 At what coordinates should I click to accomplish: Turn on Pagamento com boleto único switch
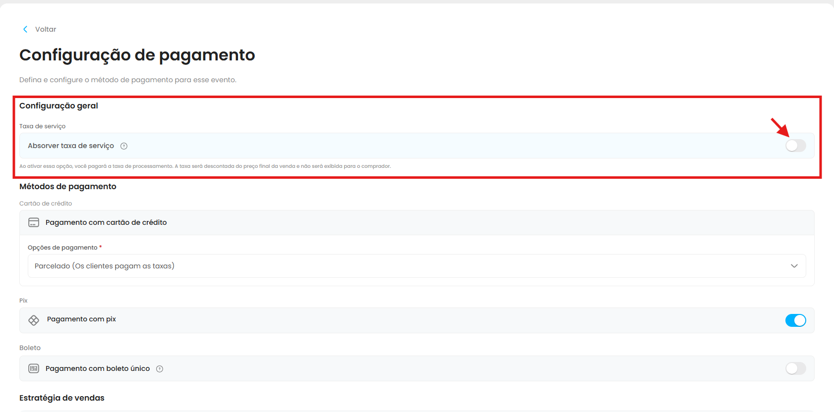[x=795, y=368]
